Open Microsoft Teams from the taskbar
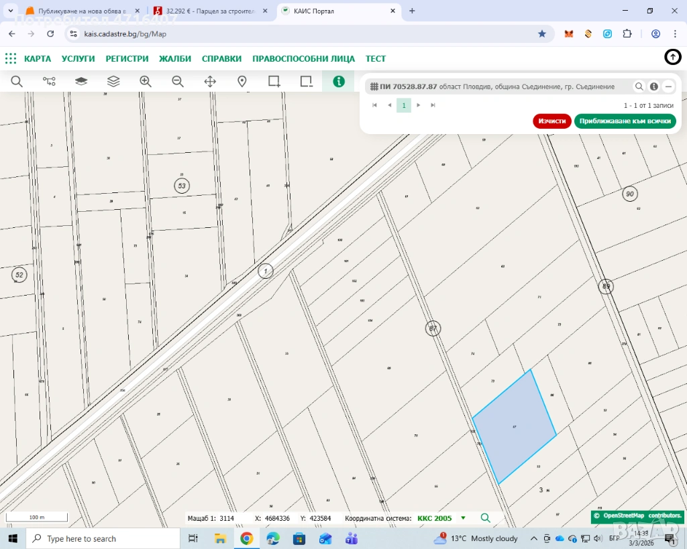The width and height of the screenshot is (687, 549). pyautogui.click(x=351, y=538)
